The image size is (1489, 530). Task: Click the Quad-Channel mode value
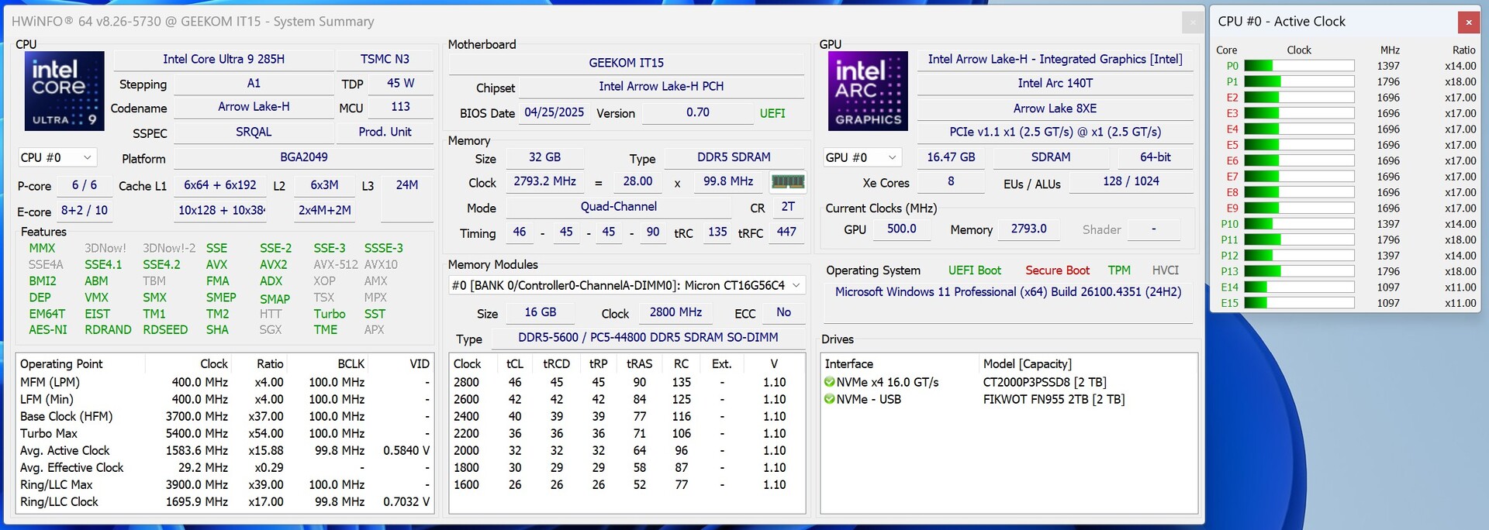(x=619, y=206)
